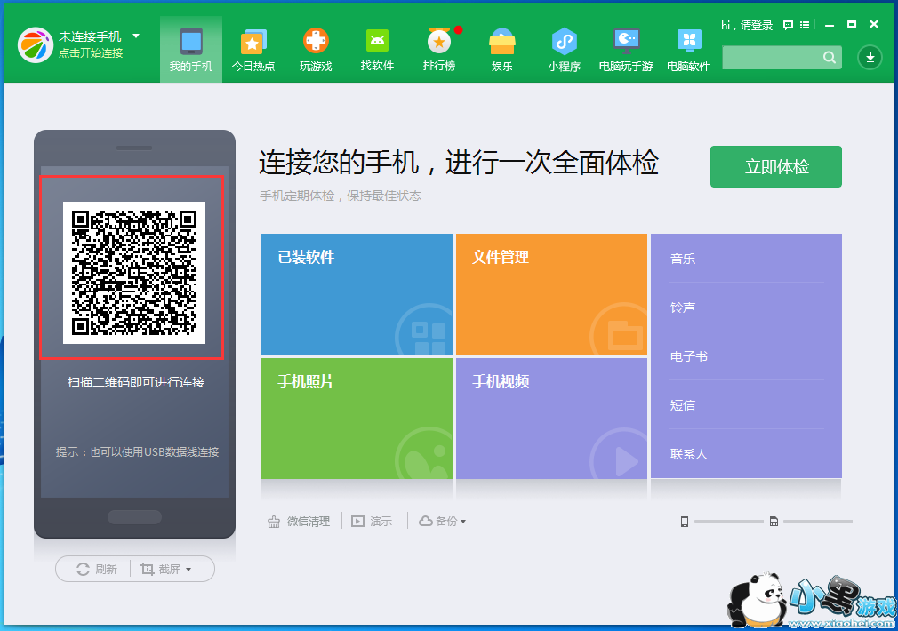Image resolution: width=898 pixels, height=631 pixels.
Task: Open the 玩游戏 game controller icon
Action: 316,41
